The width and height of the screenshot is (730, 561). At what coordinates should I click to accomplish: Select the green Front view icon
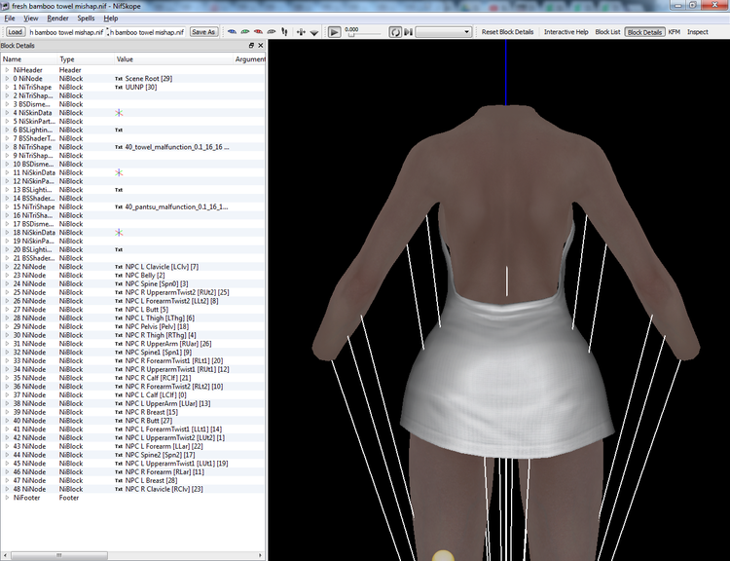(x=245, y=32)
